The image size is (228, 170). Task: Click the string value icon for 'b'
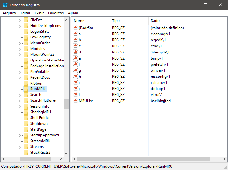[75, 40]
